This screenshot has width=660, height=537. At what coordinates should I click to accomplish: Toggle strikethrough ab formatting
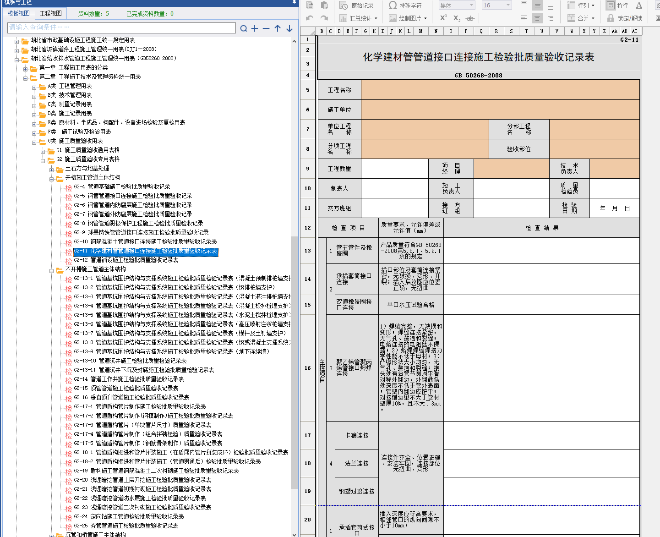[470, 18]
